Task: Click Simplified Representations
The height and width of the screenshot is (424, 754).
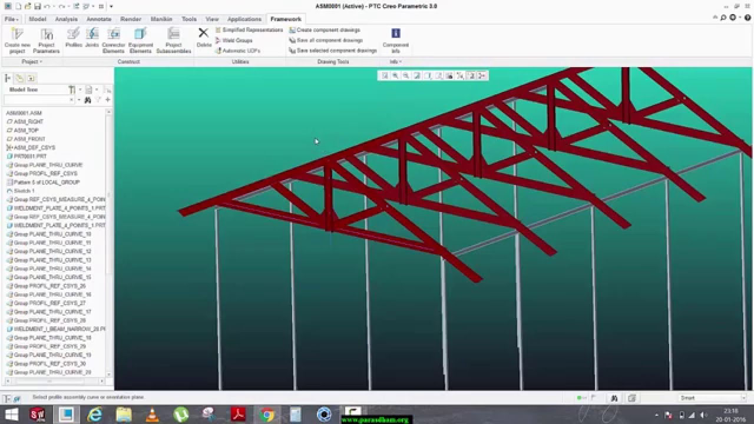Action: coord(249,30)
